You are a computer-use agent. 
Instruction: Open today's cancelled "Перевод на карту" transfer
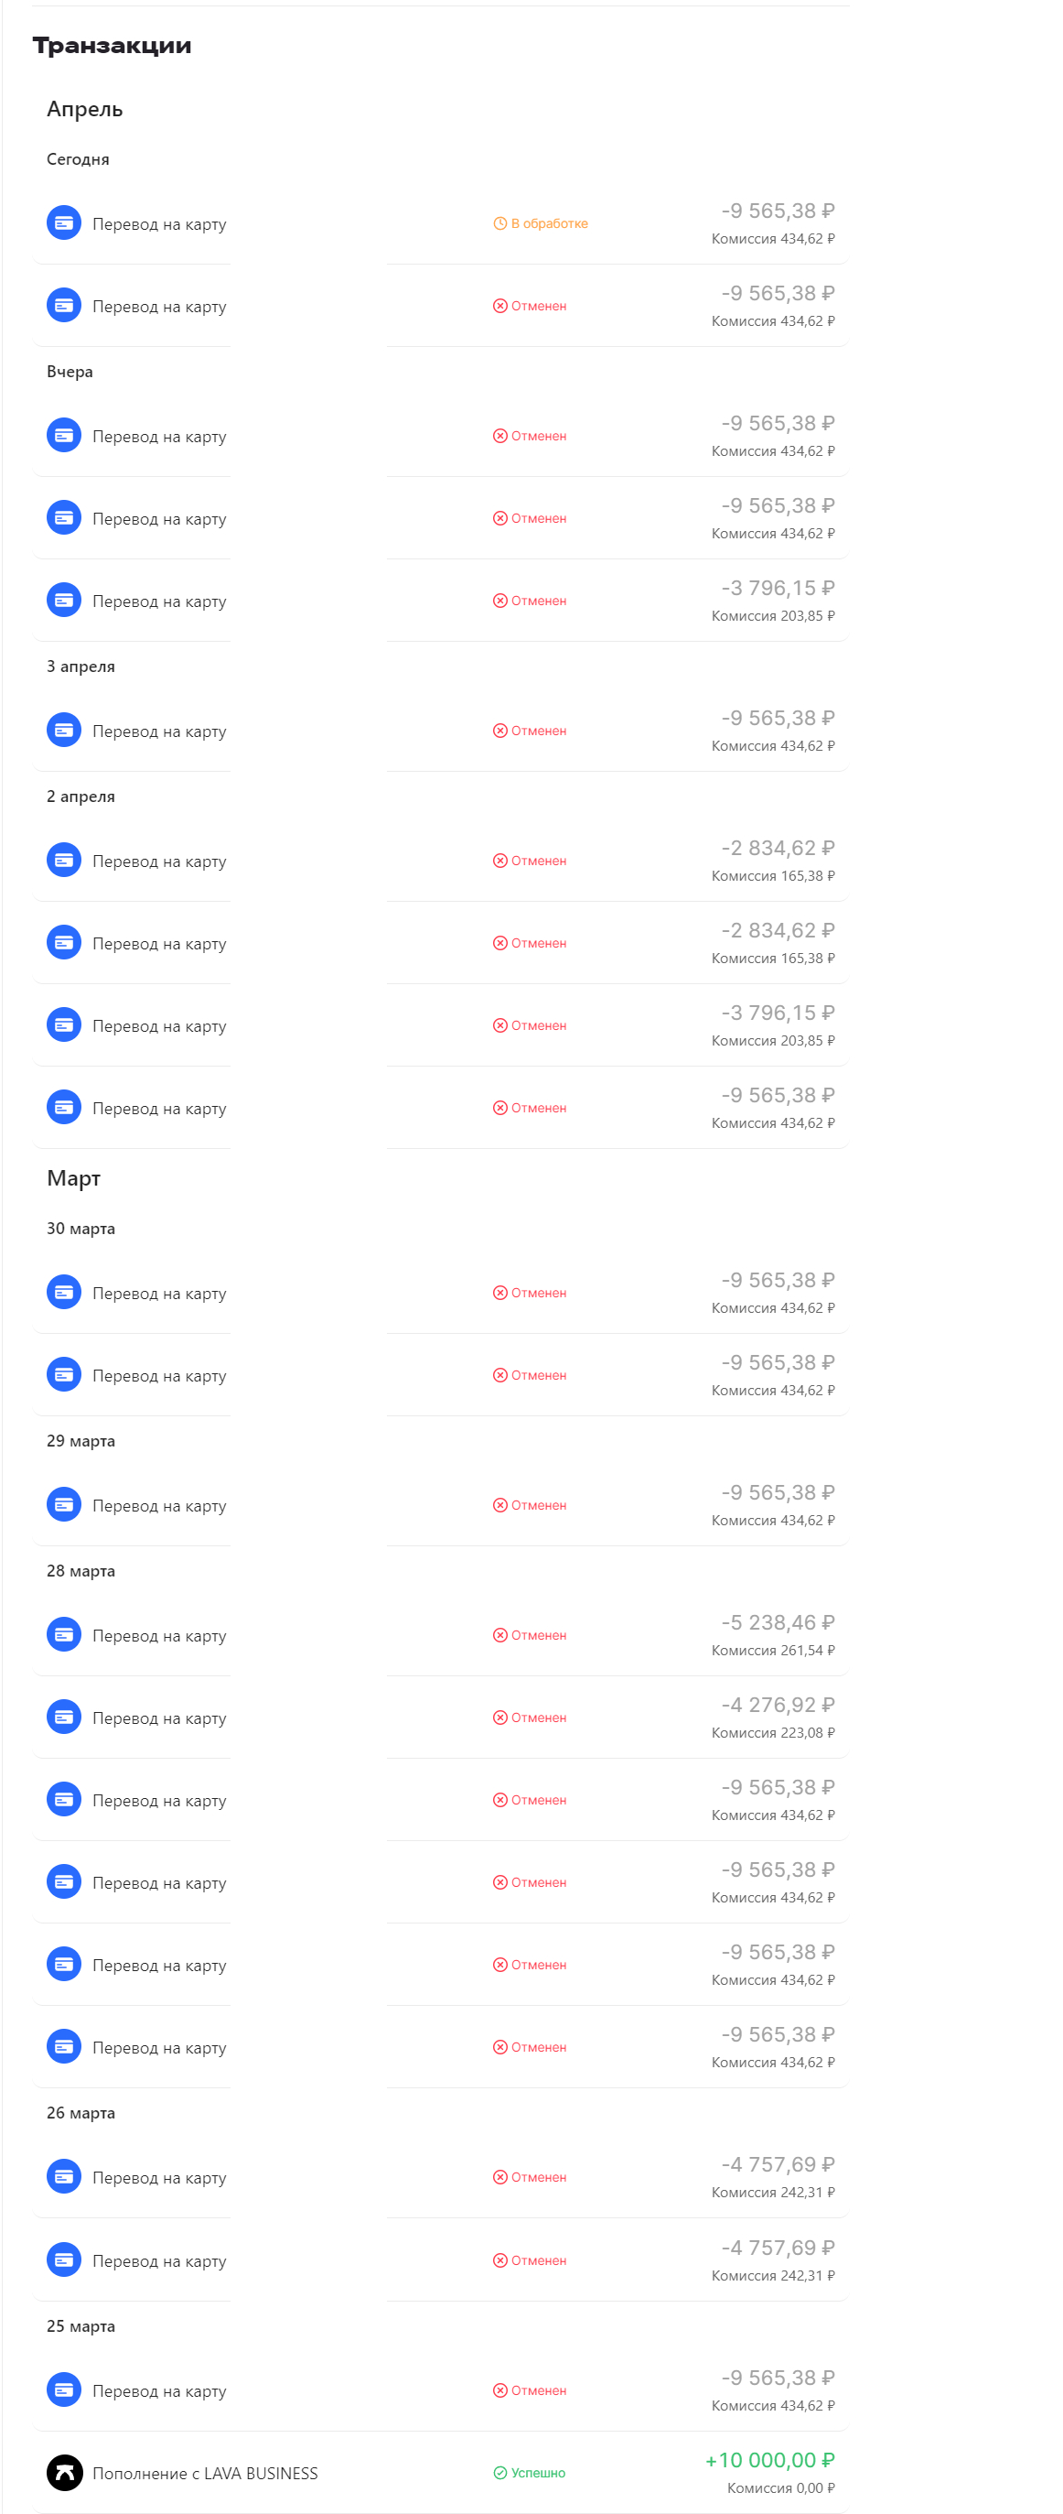click(159, 307)
